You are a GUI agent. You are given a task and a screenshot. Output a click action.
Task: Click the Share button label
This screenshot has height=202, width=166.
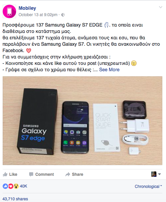[x=77, y=174]
